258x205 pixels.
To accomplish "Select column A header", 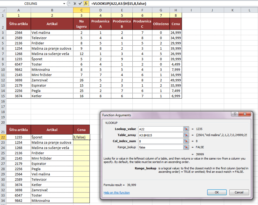I will (18, 10).
